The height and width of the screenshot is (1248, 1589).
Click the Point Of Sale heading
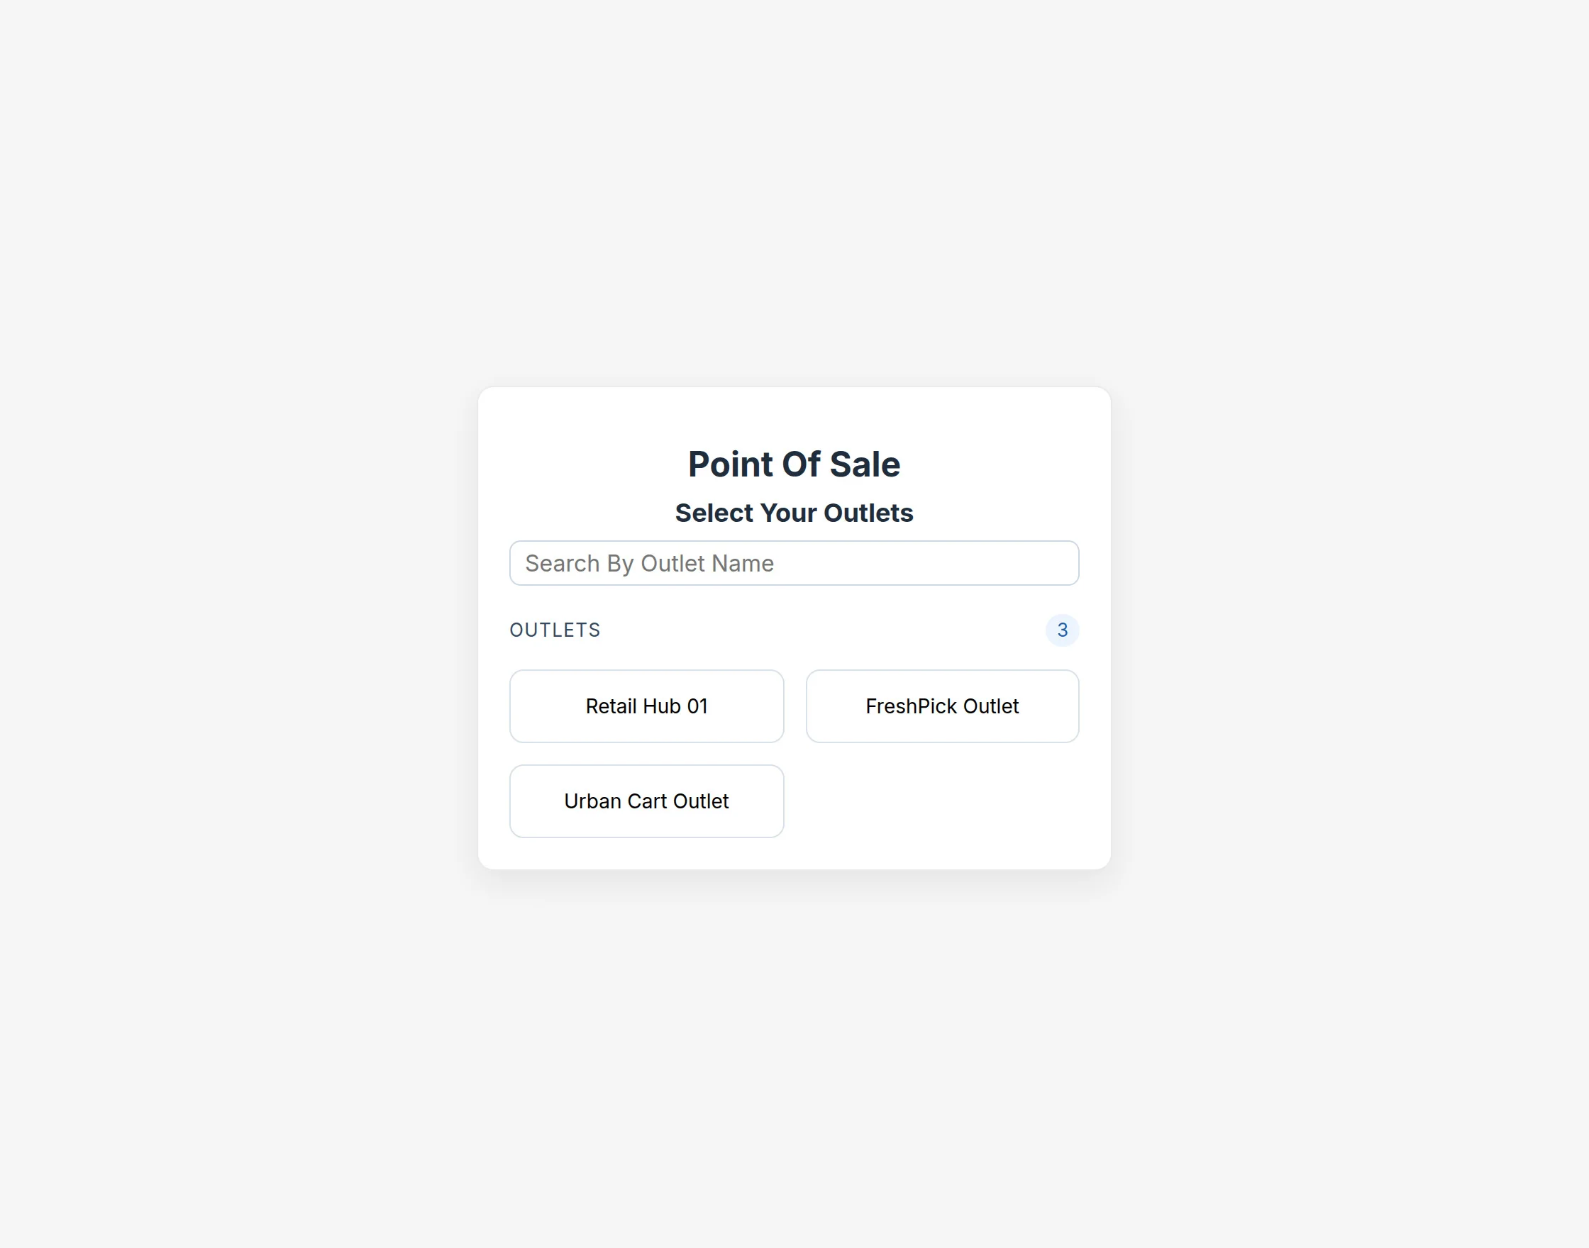[794, 464]
